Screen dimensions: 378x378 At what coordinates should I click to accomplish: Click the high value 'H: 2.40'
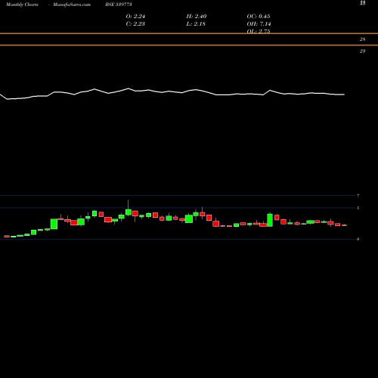pos(197,17)
